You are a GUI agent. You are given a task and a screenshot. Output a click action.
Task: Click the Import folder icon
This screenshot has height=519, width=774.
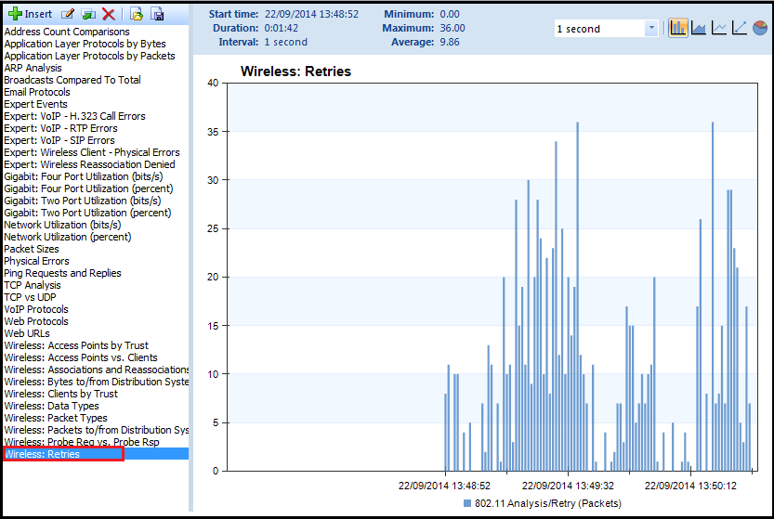coord(137,14)
